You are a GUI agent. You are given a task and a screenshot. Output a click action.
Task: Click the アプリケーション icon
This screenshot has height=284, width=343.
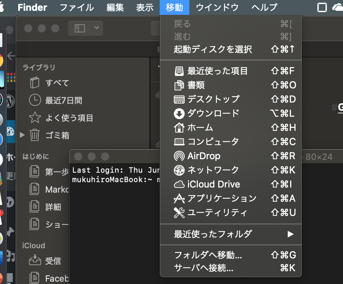(179, 199)
